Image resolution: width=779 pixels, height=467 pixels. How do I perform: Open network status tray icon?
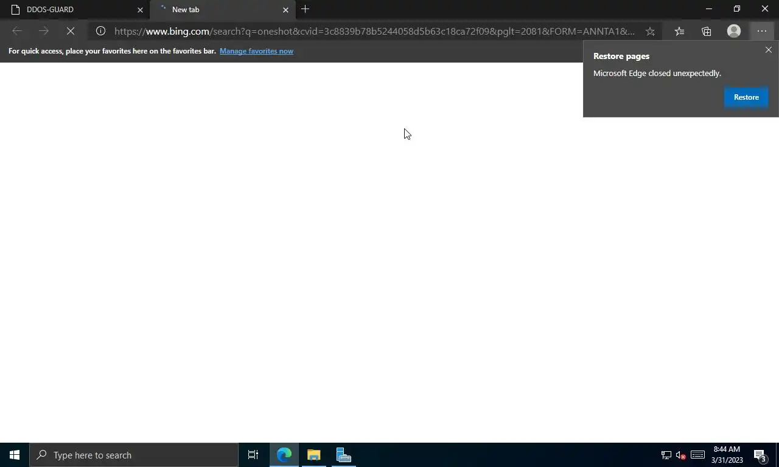666,455
